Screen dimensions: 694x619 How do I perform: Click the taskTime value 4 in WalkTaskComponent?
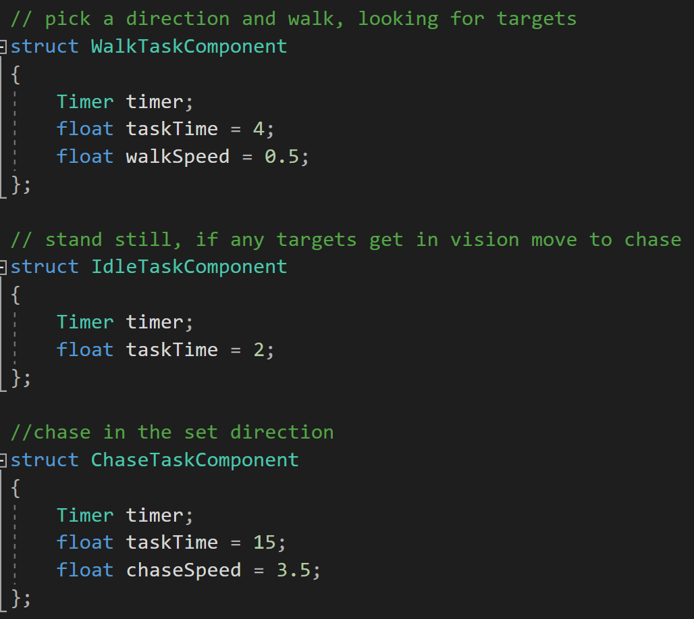tap(259, 129)
